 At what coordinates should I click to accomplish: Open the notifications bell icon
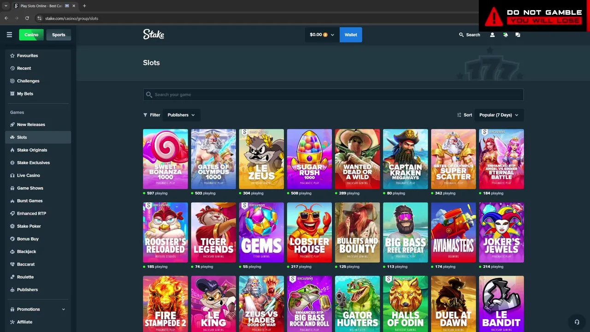tap(505, 35)
